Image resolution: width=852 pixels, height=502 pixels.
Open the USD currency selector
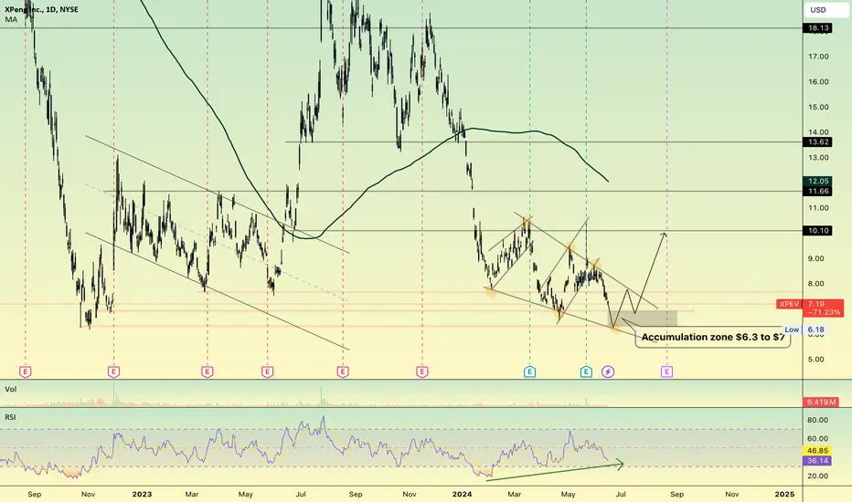point(825,10)
